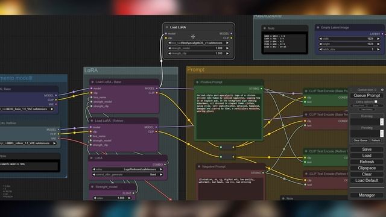Enable the Extra options checkbox
This screenshot has height=217, width=386.
click(376, 101)
